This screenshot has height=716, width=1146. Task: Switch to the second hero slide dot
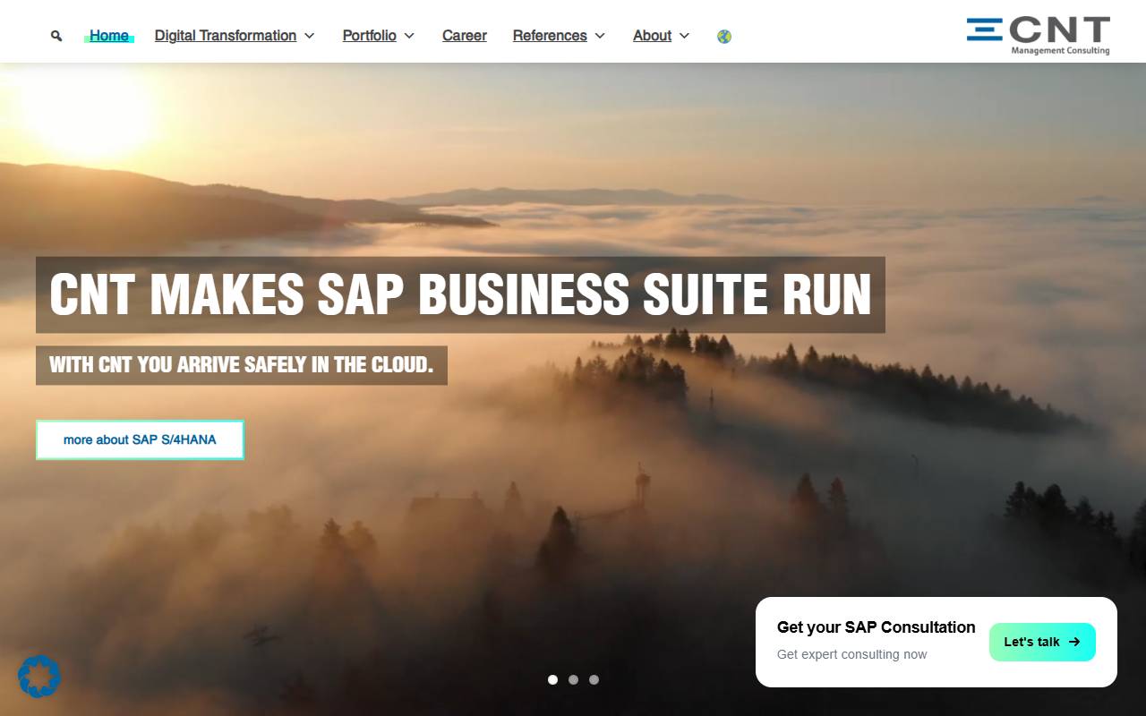(x=573, y=679)
